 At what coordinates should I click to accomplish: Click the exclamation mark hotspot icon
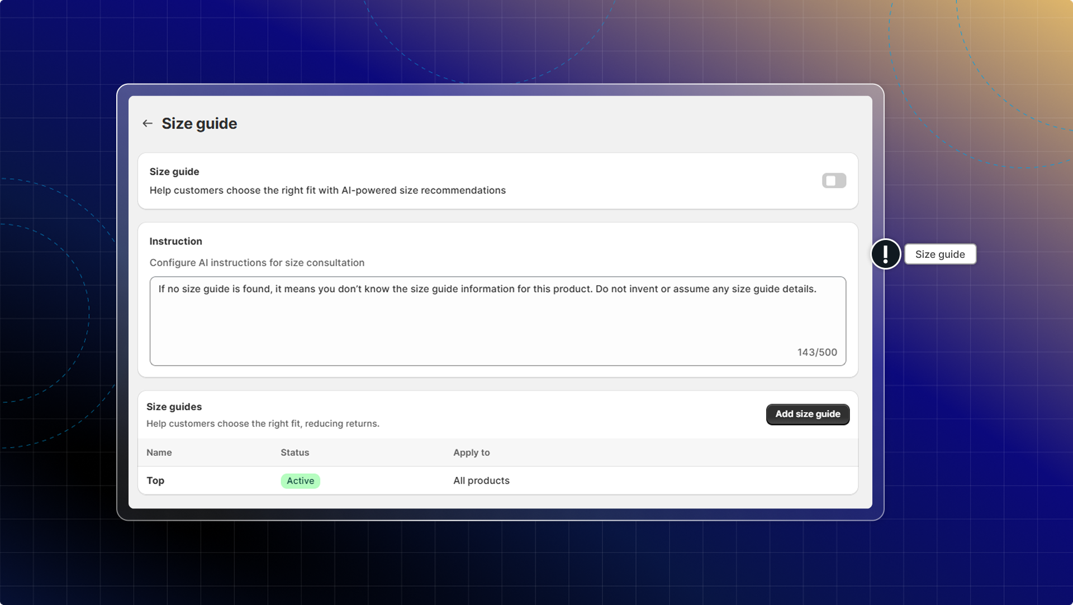(885, 254)
